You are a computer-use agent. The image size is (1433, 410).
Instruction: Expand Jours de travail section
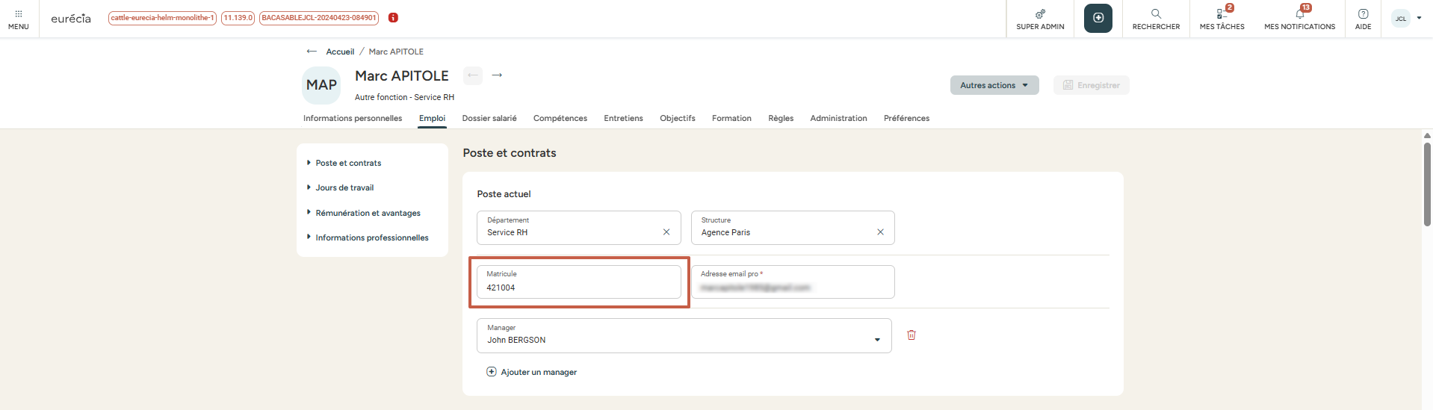[x=344, y=188]
